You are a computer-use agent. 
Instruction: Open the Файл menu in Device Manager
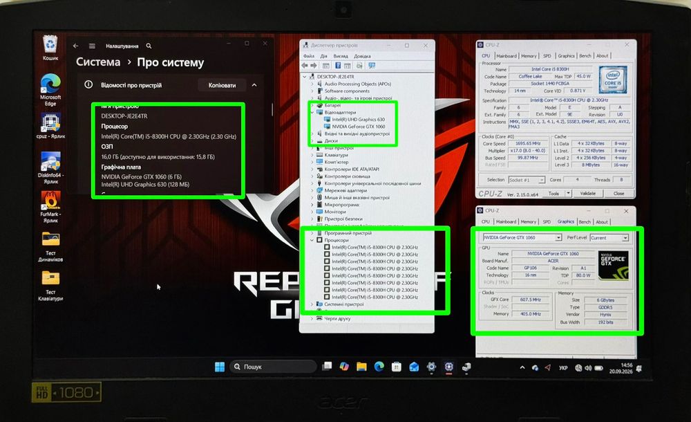(309, 56)
